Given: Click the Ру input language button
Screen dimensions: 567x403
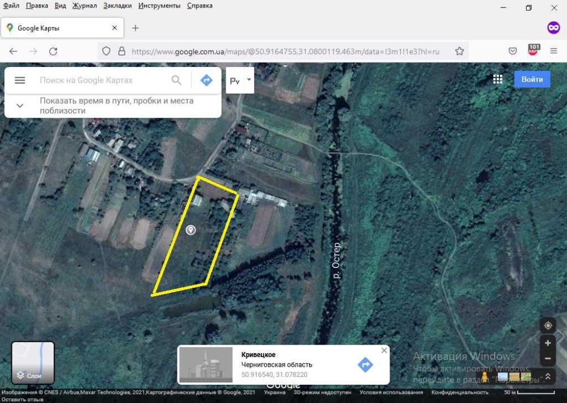Looking at the screenshot, I should click(235, 81).
